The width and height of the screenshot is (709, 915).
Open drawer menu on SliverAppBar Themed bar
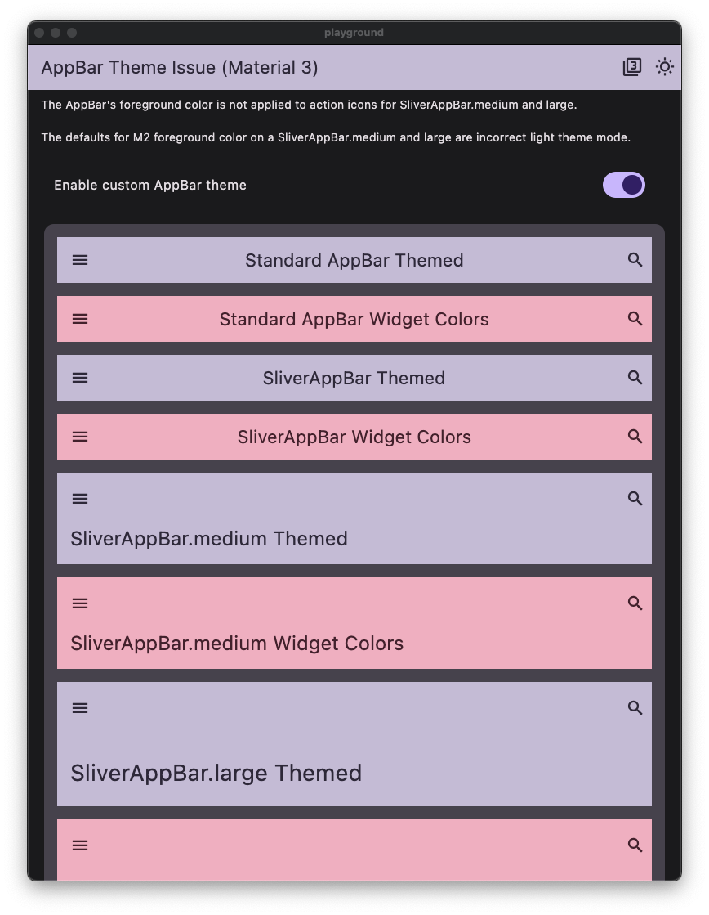click(79, 378)
